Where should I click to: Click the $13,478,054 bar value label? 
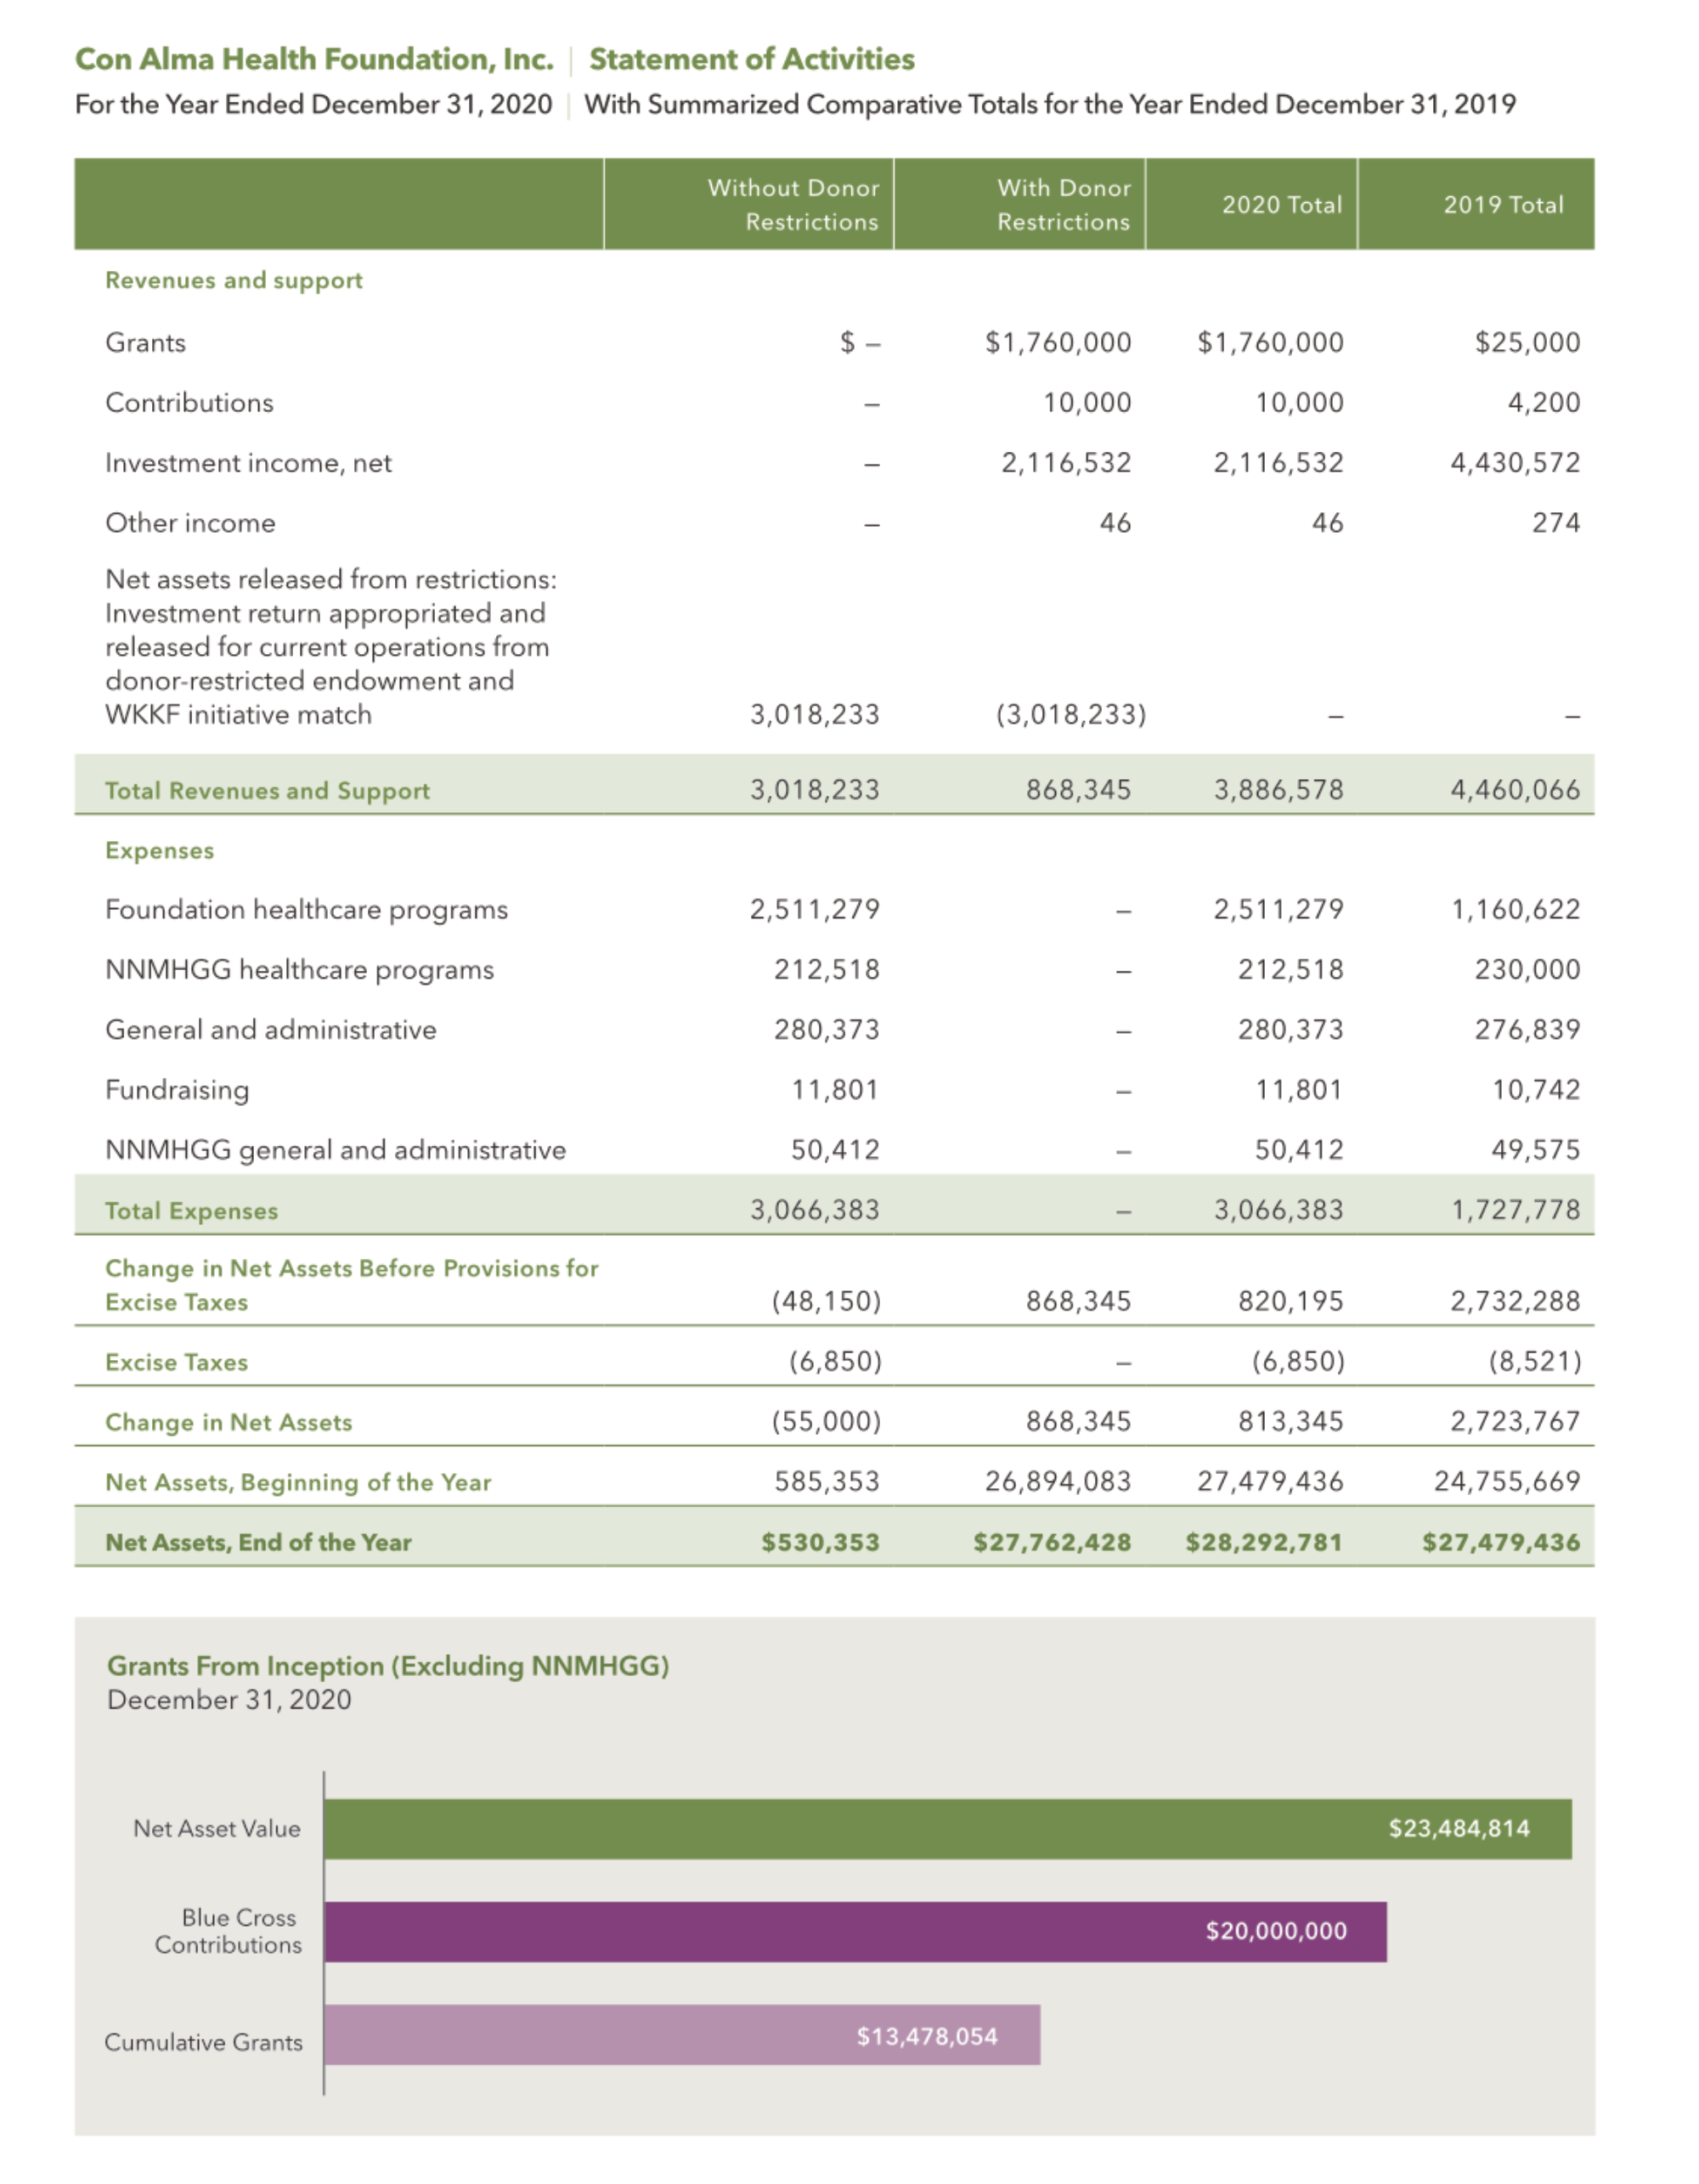coord(926,2036)
